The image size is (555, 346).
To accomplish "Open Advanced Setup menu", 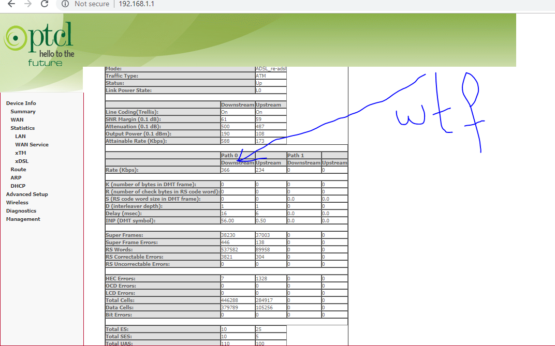I will (27, 194).
